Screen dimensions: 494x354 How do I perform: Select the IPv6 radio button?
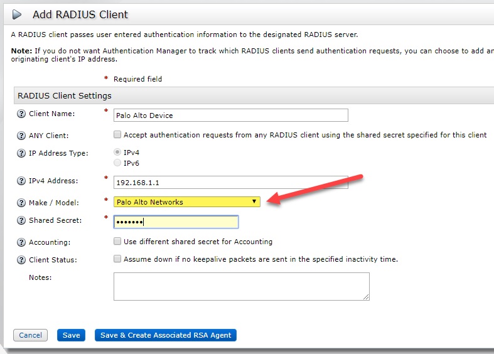[x=117, y=163]
